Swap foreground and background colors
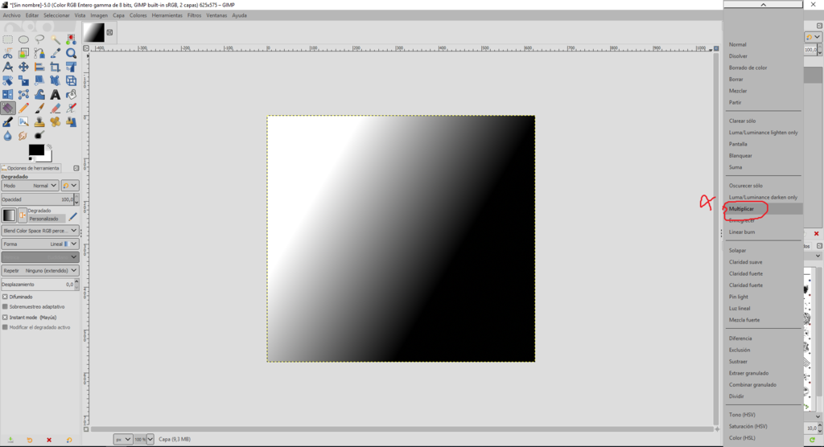The image size is (824, 447). (49, 147)
